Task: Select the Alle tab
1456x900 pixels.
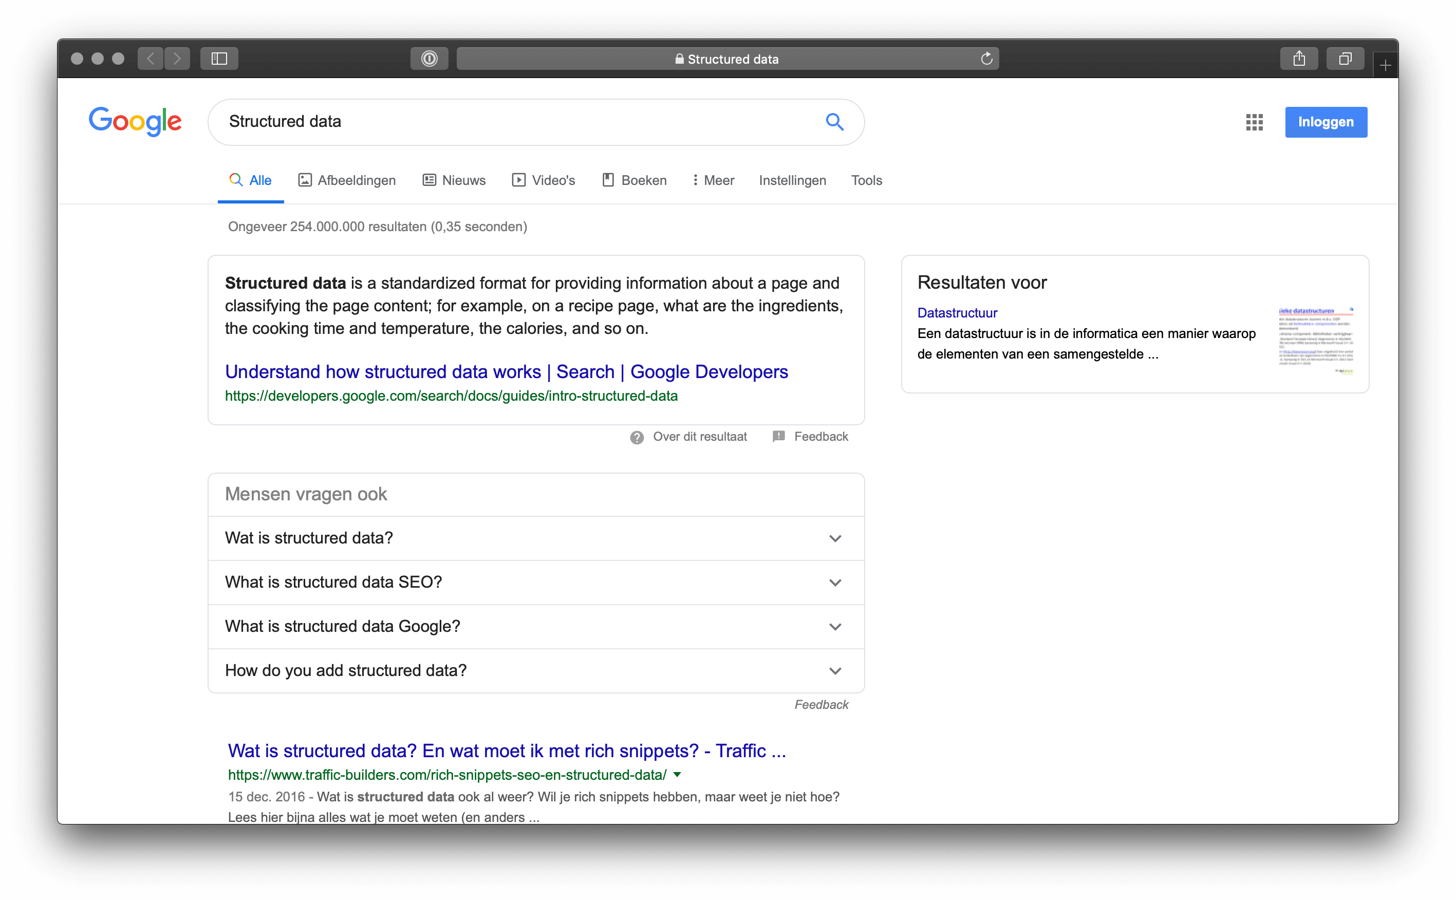Action: (x=251, y=180)
